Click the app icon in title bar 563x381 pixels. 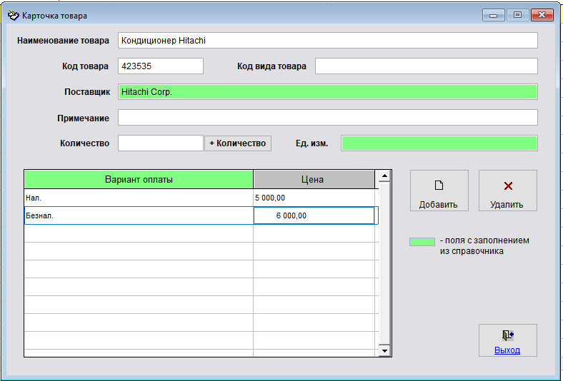coord(13,15)
